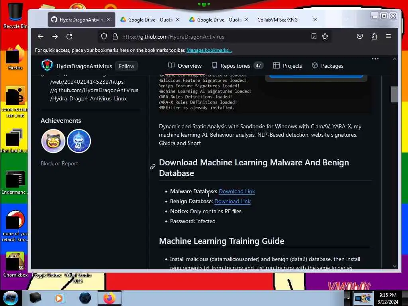View the Starstruck achievement badge
Screen dimensions: 408x306
click(53, 141)
